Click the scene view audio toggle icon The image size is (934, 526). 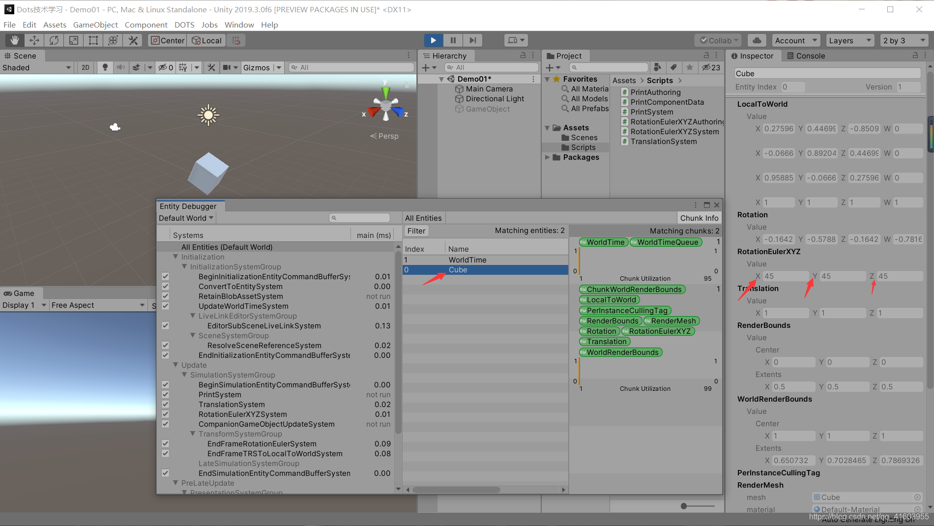coord(121,67)
